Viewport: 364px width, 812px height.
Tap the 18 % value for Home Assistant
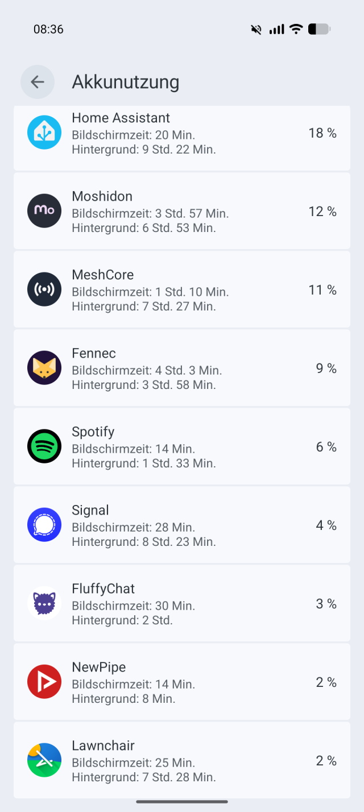pyautogui.click(x=322, y=132)
